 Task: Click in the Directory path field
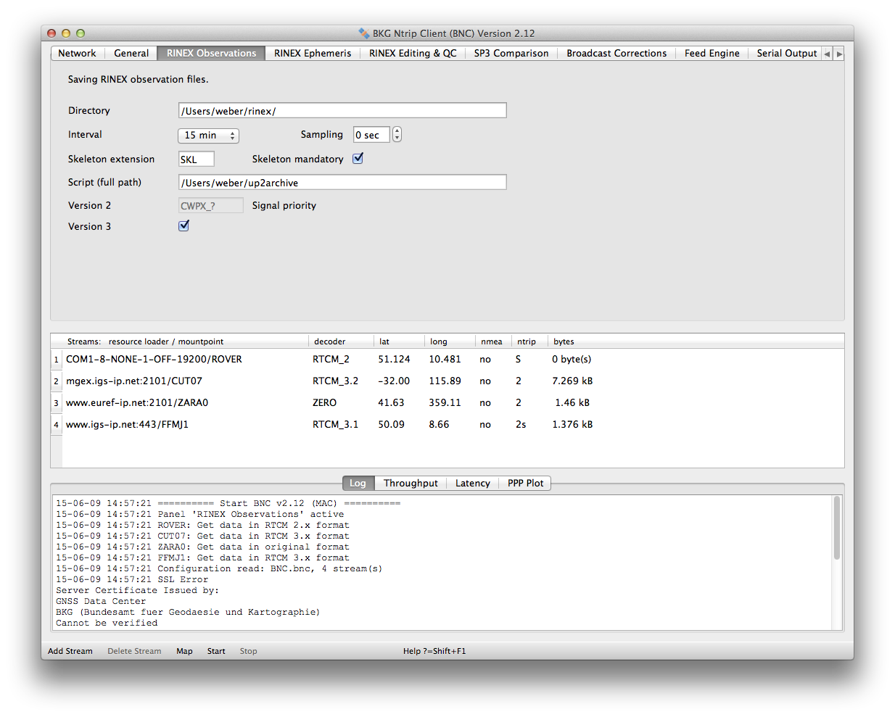[x=342, y=111]
